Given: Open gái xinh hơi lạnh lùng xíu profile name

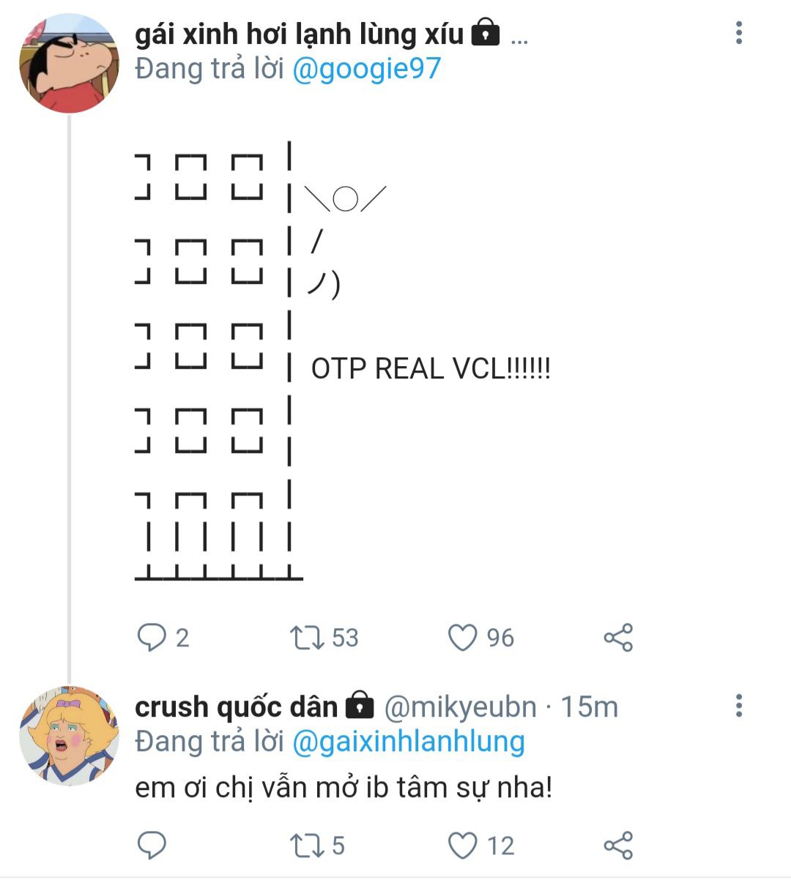Looking at the screenshot, I should click(x=299, y=34).
